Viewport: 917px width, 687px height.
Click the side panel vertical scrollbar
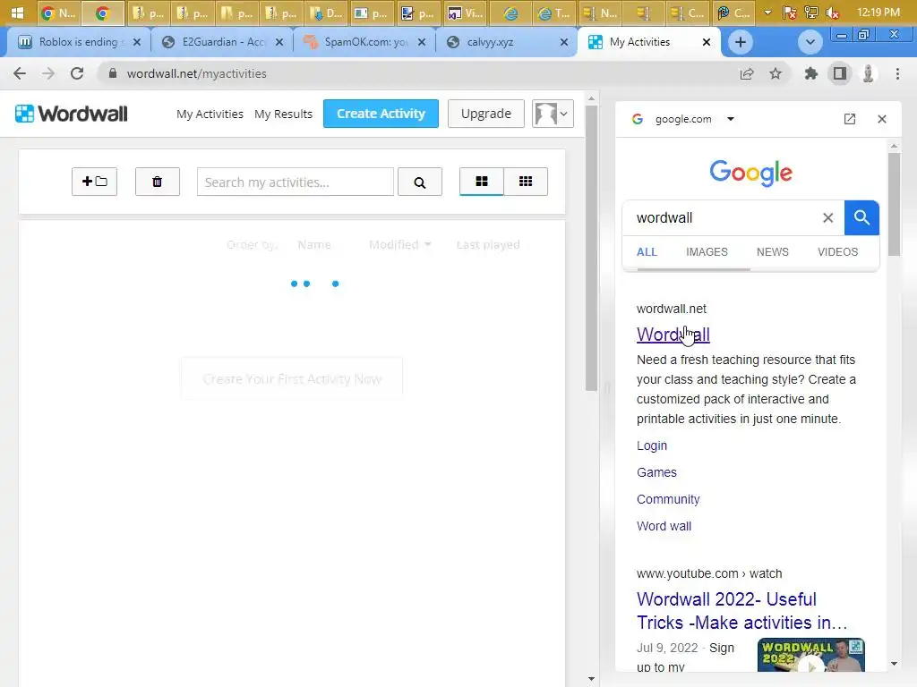tap(894, 203)
